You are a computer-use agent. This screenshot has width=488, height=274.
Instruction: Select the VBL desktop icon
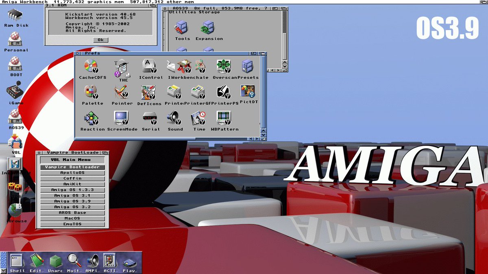click(x=15, y=142)
